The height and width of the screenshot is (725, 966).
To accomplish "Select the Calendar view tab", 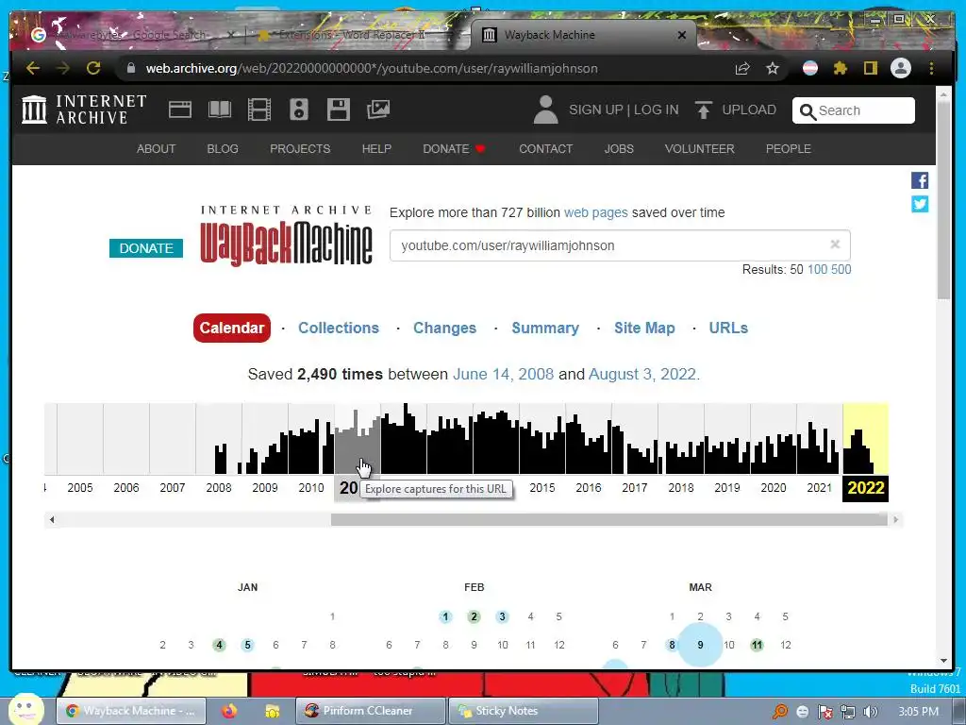I will (x=232, y=328).
